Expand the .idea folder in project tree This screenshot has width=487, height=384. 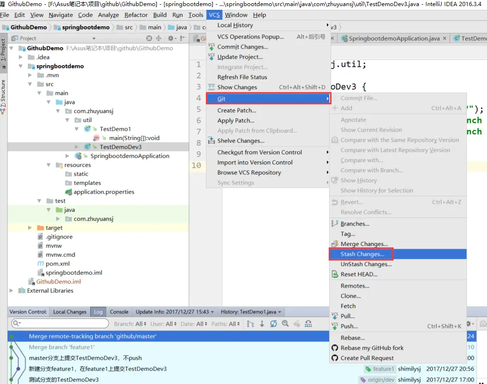pyautogui.click(x=21, y=57)
